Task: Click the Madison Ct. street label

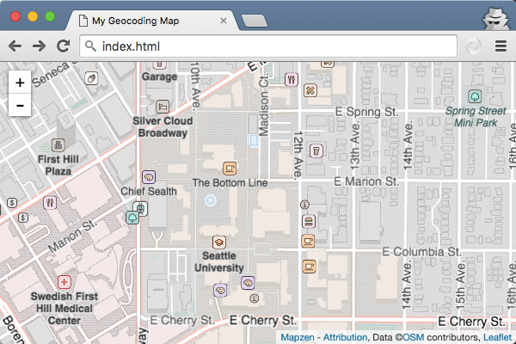Action: pyautogui.click(x=264, y=106)
